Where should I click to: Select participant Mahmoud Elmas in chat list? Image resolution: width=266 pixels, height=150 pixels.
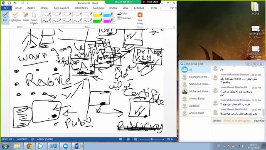tap(195, 84)
